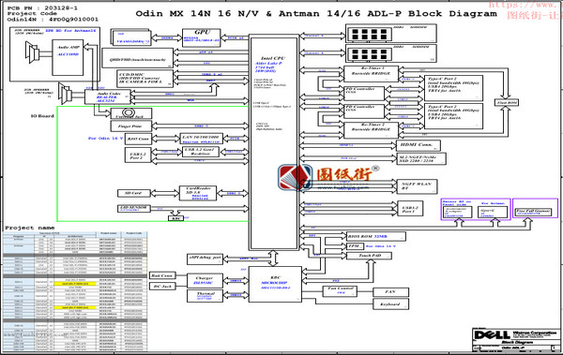Select the HDMI Conn. block
The width and height of the screenshot is (563, 355).
(418, 145)
